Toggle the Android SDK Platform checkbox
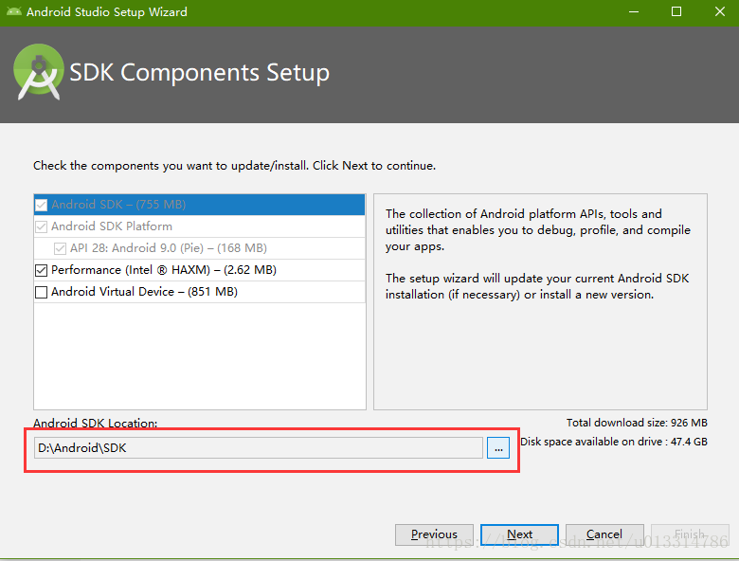The image size is (739, 561). pyautogui.click(x=41, y=226)
